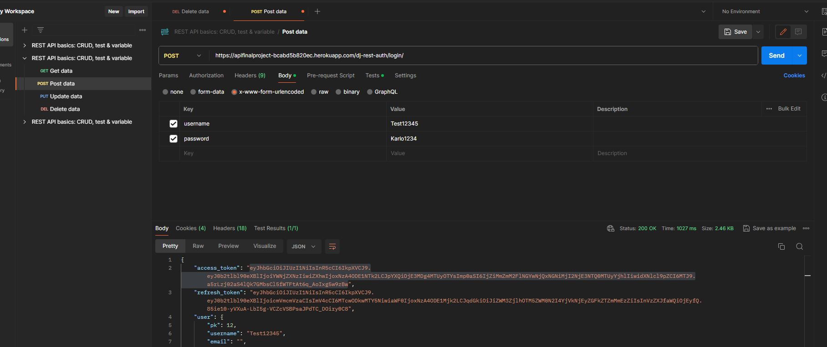
Task: Create new collection with plus icon
Action: pos(25,30)
